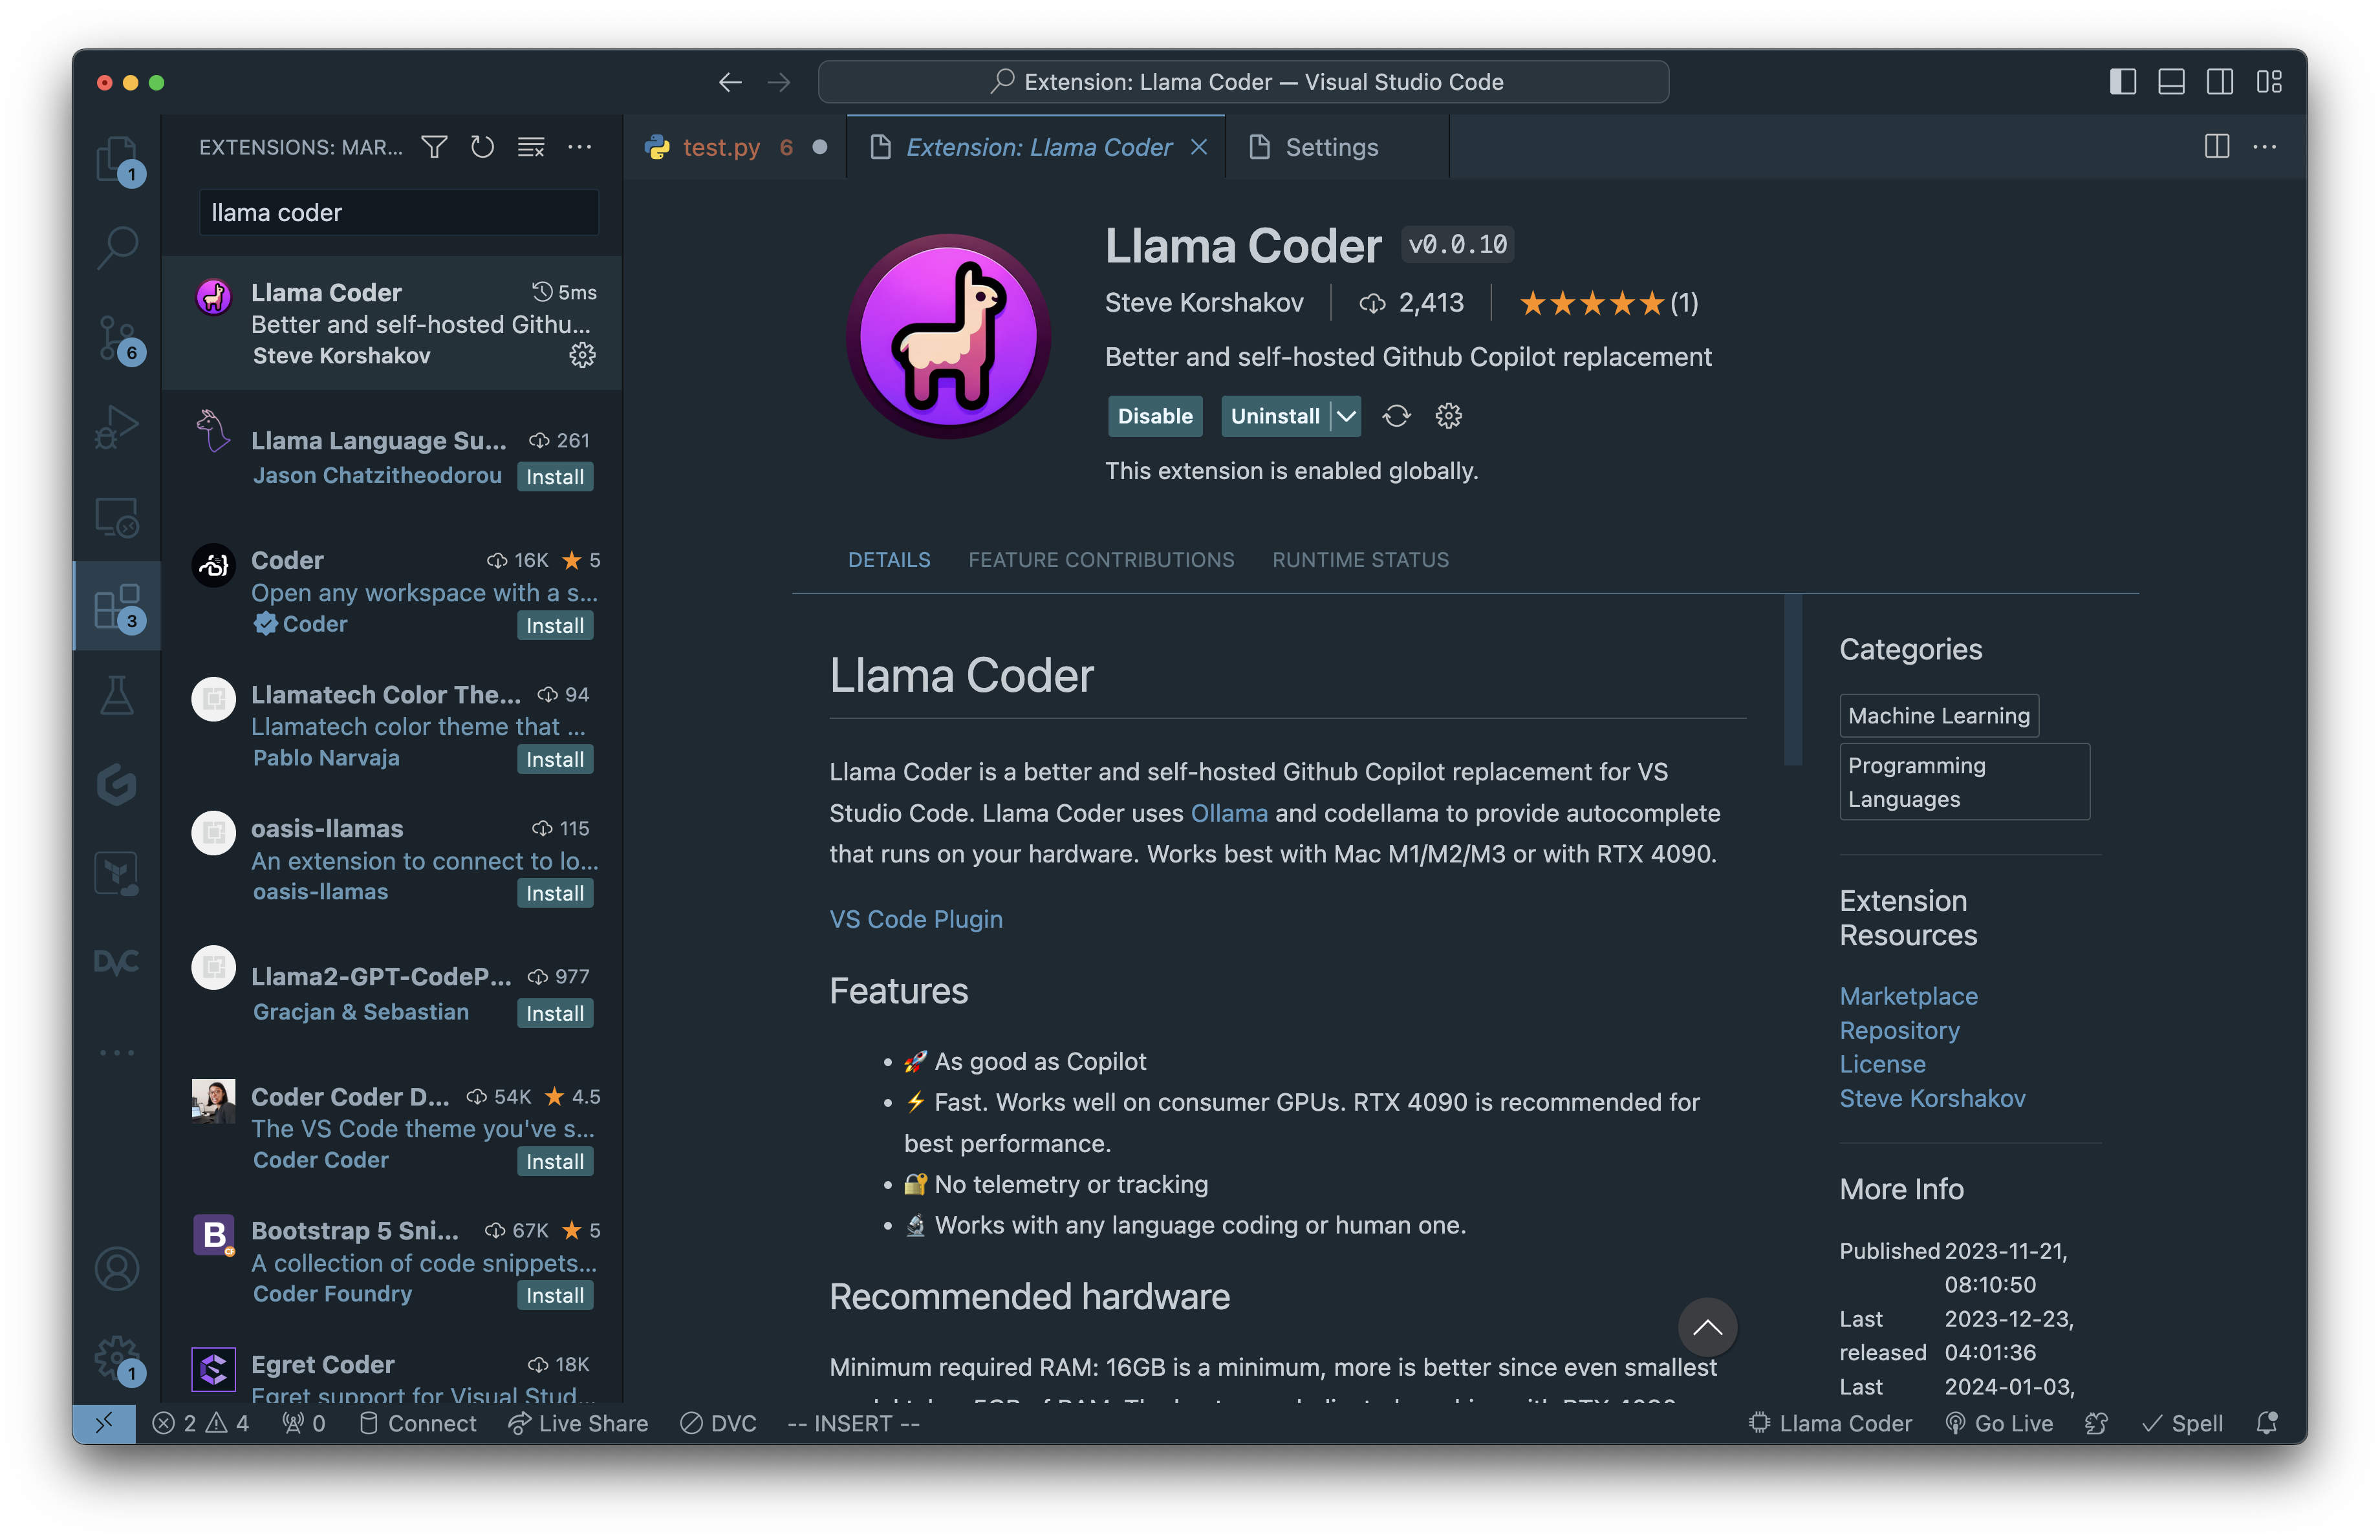
Task: Click the llama coder search field
Action: pyautogui.click(x=398, y=213)
